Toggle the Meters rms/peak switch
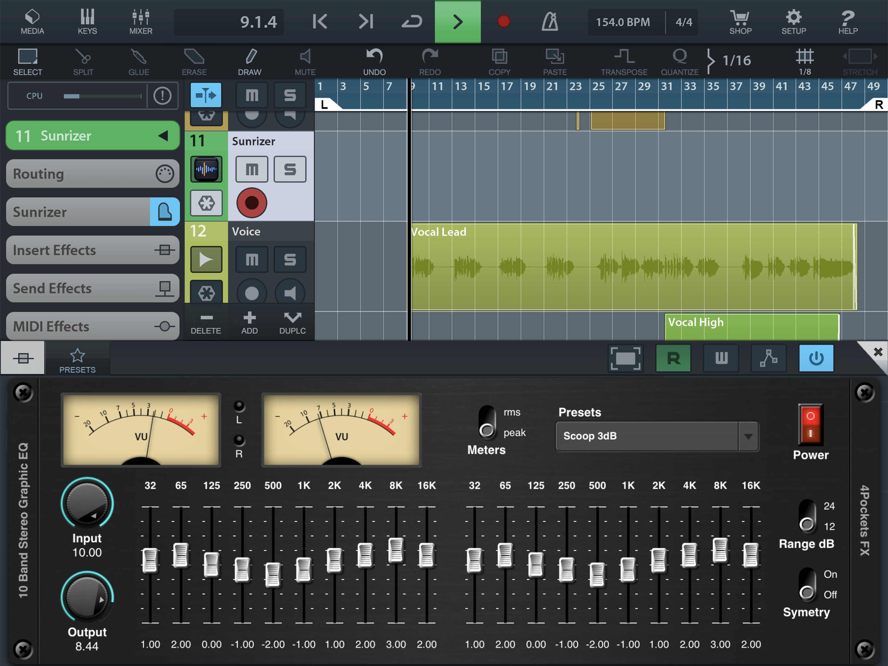The width and height of the screenshot is (888, 666). pyautogui.click(x=487, y=422)
